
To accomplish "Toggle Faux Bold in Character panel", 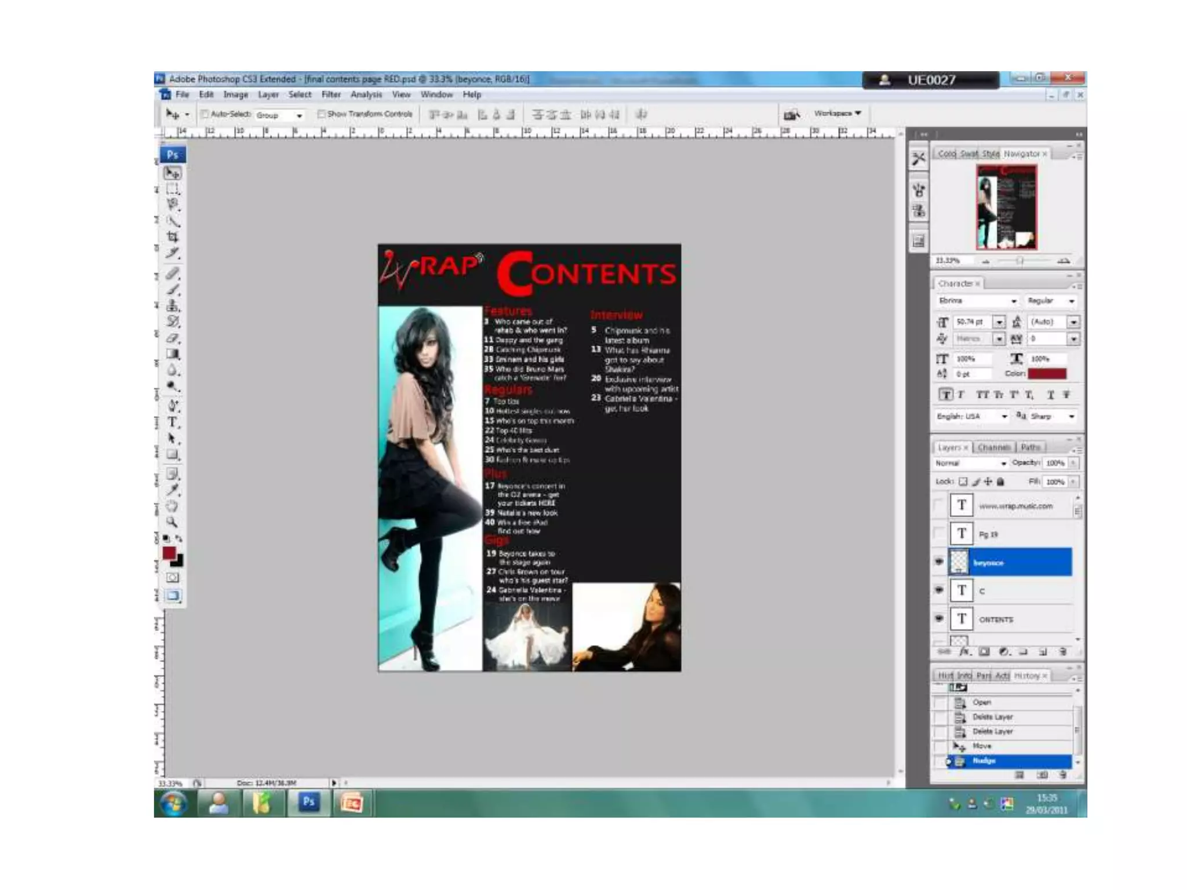I will pyautogui.click(x=945, y=395).
